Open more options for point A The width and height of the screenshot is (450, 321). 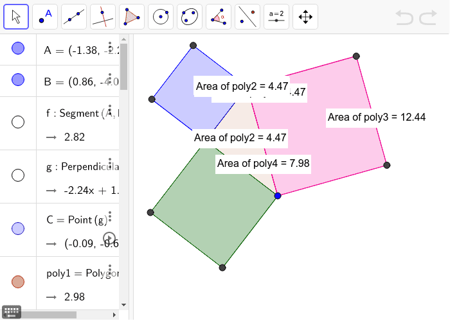click(110, 46)
